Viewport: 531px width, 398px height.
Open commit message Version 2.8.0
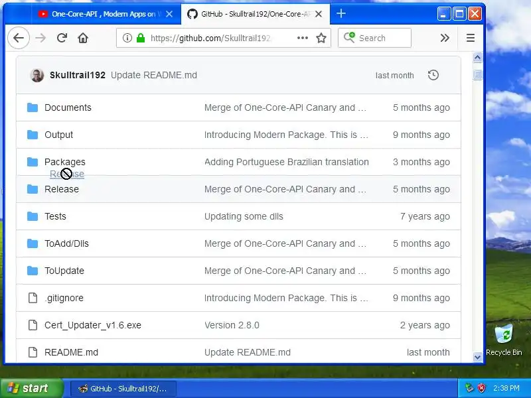(232, 325)
